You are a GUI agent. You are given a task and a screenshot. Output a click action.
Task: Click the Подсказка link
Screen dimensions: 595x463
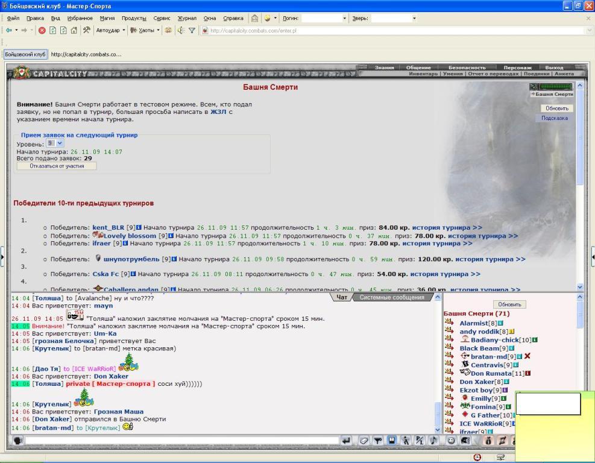[555, 118]
